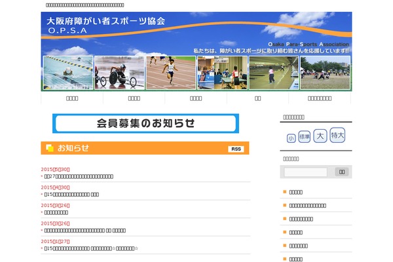Click the news title ending with ☆
The height and width of the screenshot is (262, 393).
click(91, 248)
